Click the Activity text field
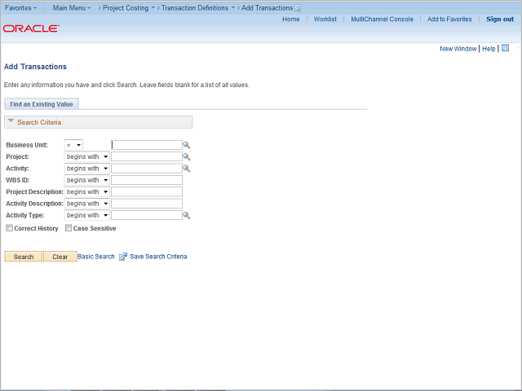The height and width of the screenshot is (391, 522). (x=147, y=169)
